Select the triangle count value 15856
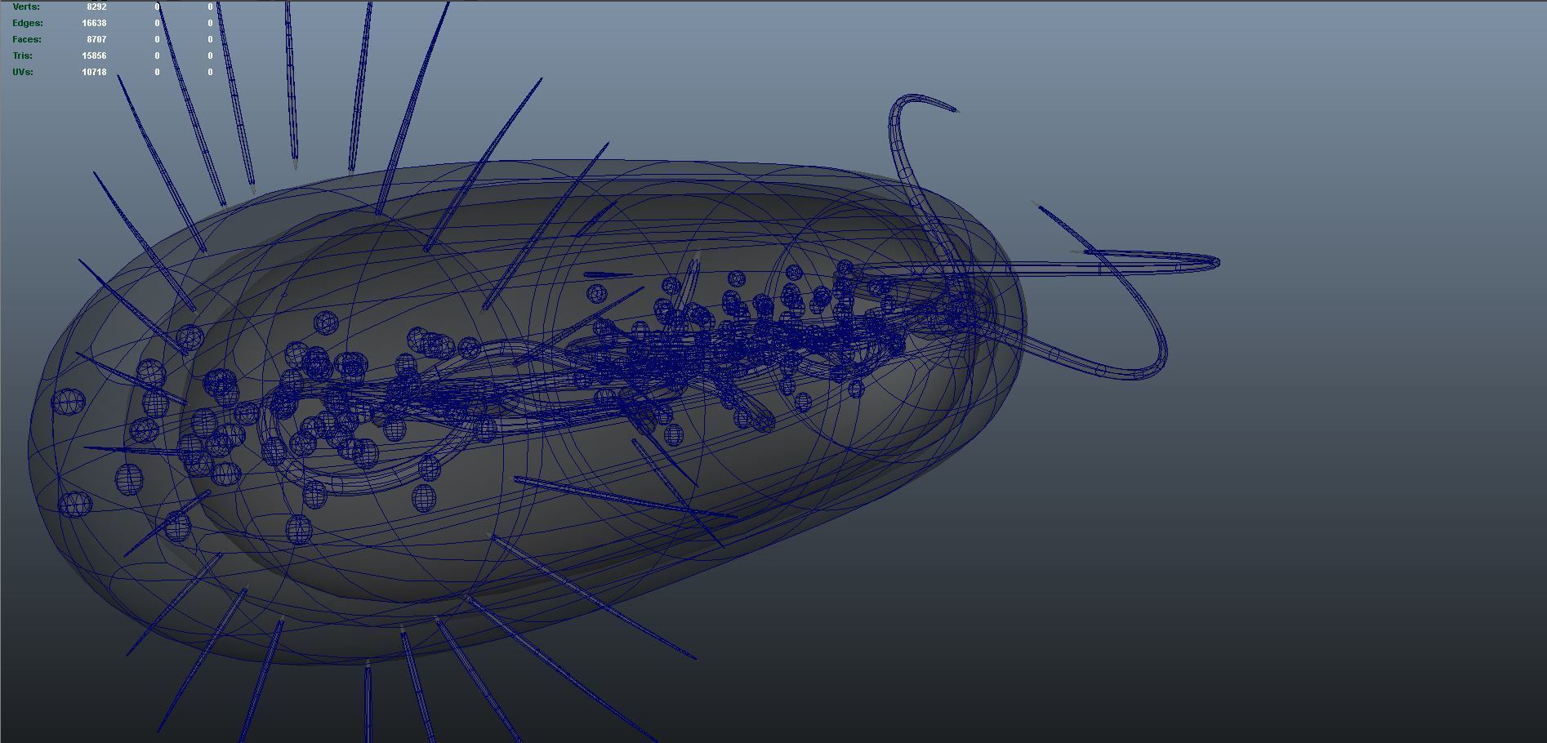 94,56
